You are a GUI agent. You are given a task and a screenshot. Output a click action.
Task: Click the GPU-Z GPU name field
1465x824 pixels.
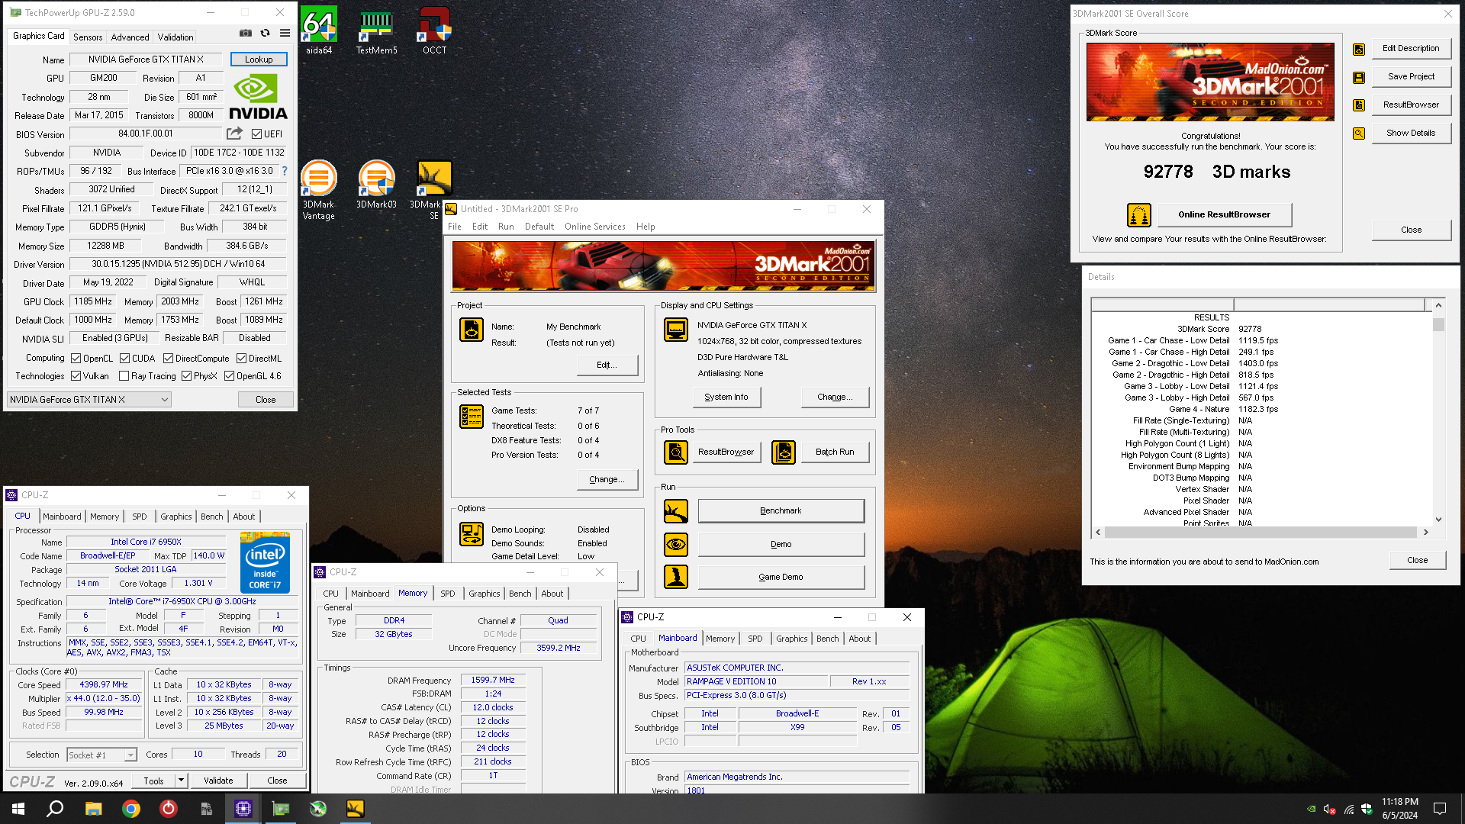146,60
